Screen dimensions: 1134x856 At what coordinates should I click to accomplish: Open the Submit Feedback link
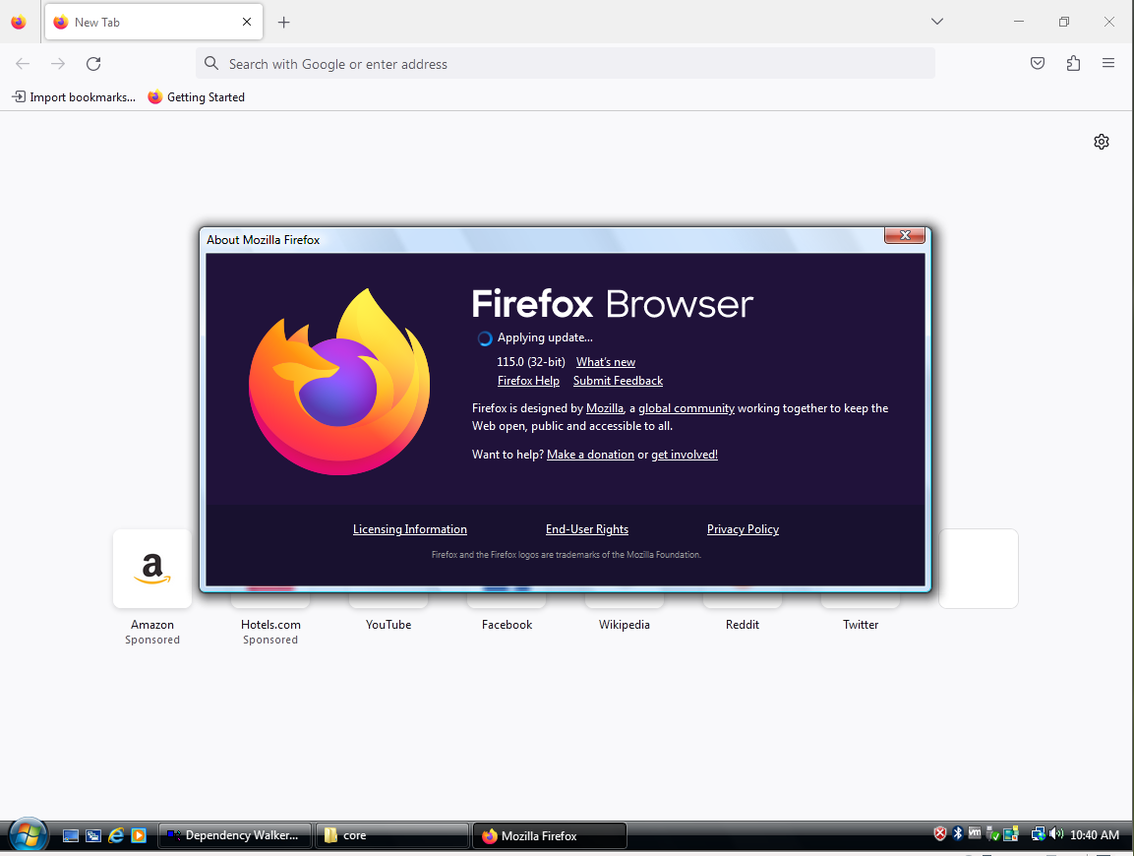coord(618,381)
